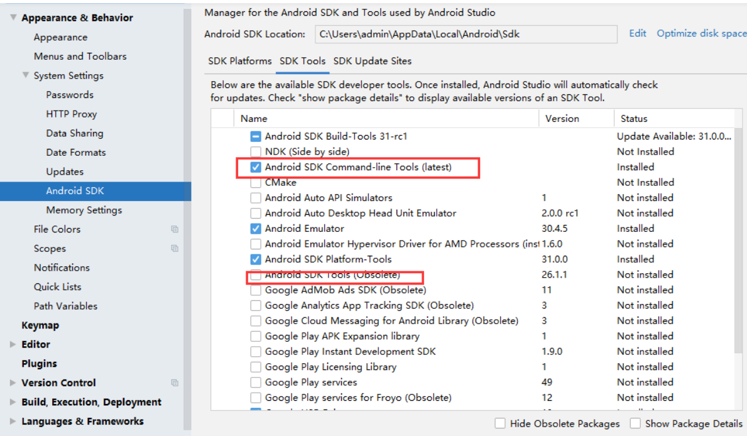
Task: Open the SDK Update Sites tab
Action: point(372,61)
